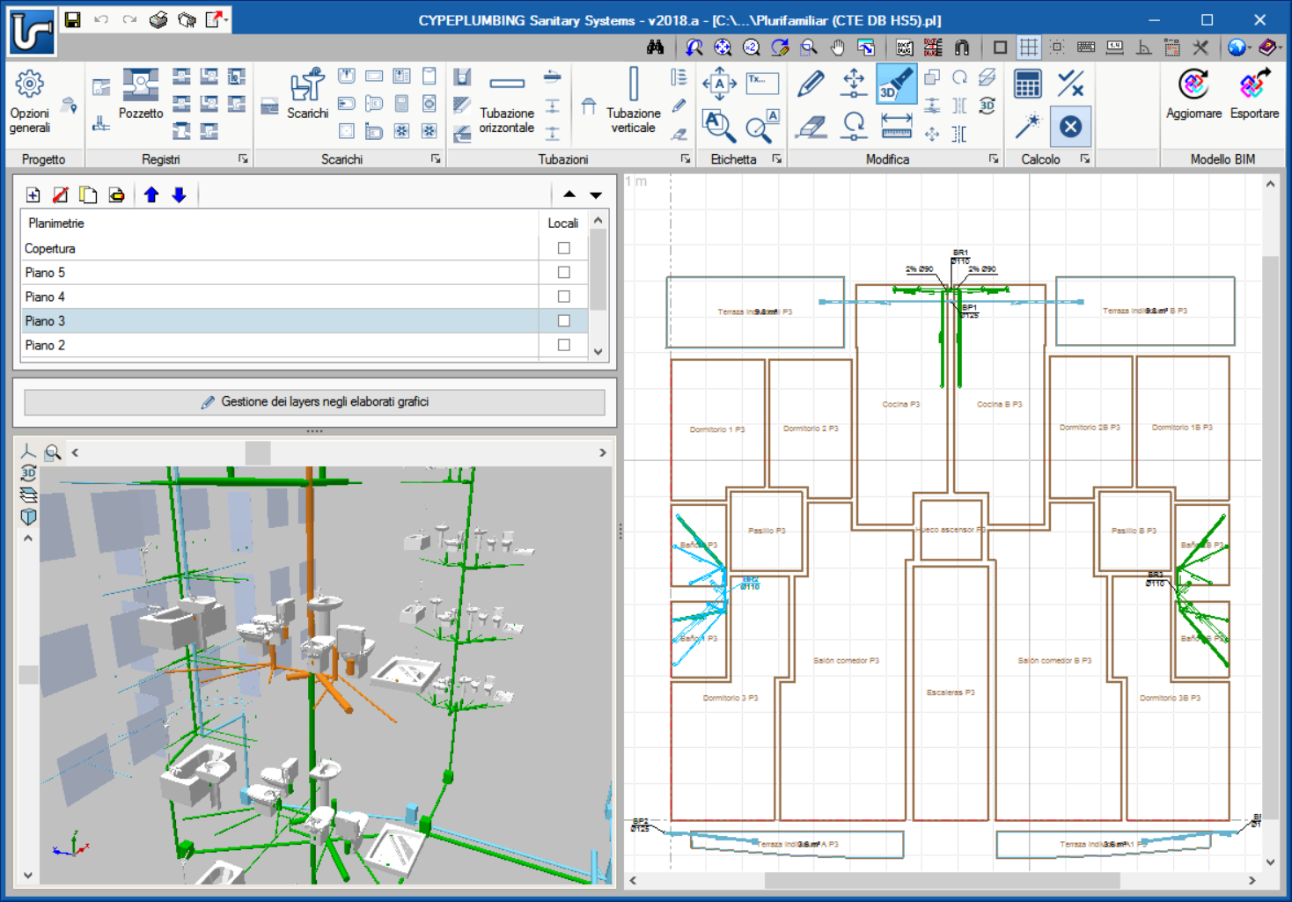Screen dimensions: 1292x902
Task: Check the Locali box for Copertura
Action: coord(564,248)
